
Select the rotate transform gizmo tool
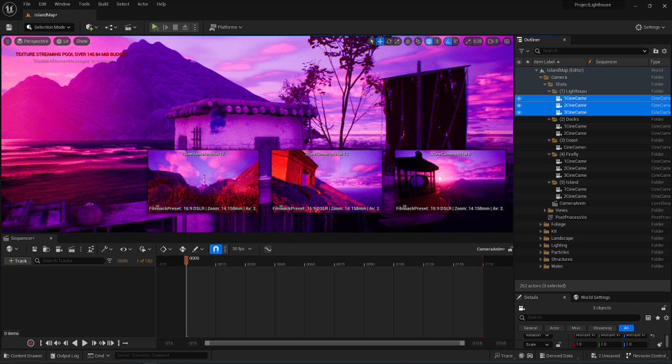pos(390,41)
